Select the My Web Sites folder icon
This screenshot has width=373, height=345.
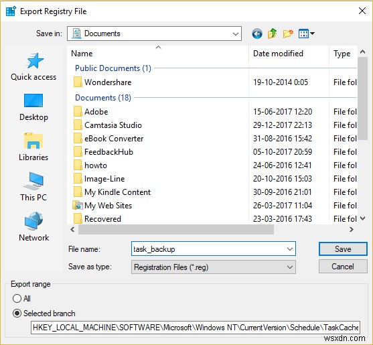click(78, 205)
